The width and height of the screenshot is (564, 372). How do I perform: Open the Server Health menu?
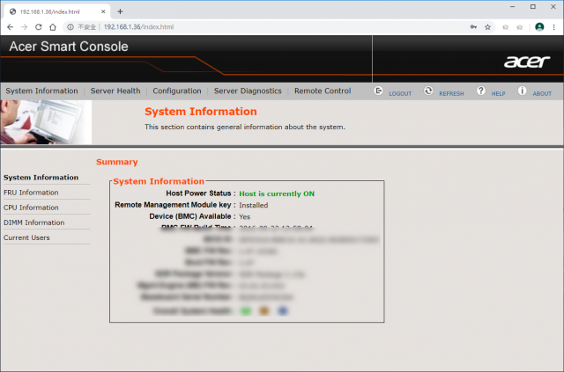pos(115,91)
